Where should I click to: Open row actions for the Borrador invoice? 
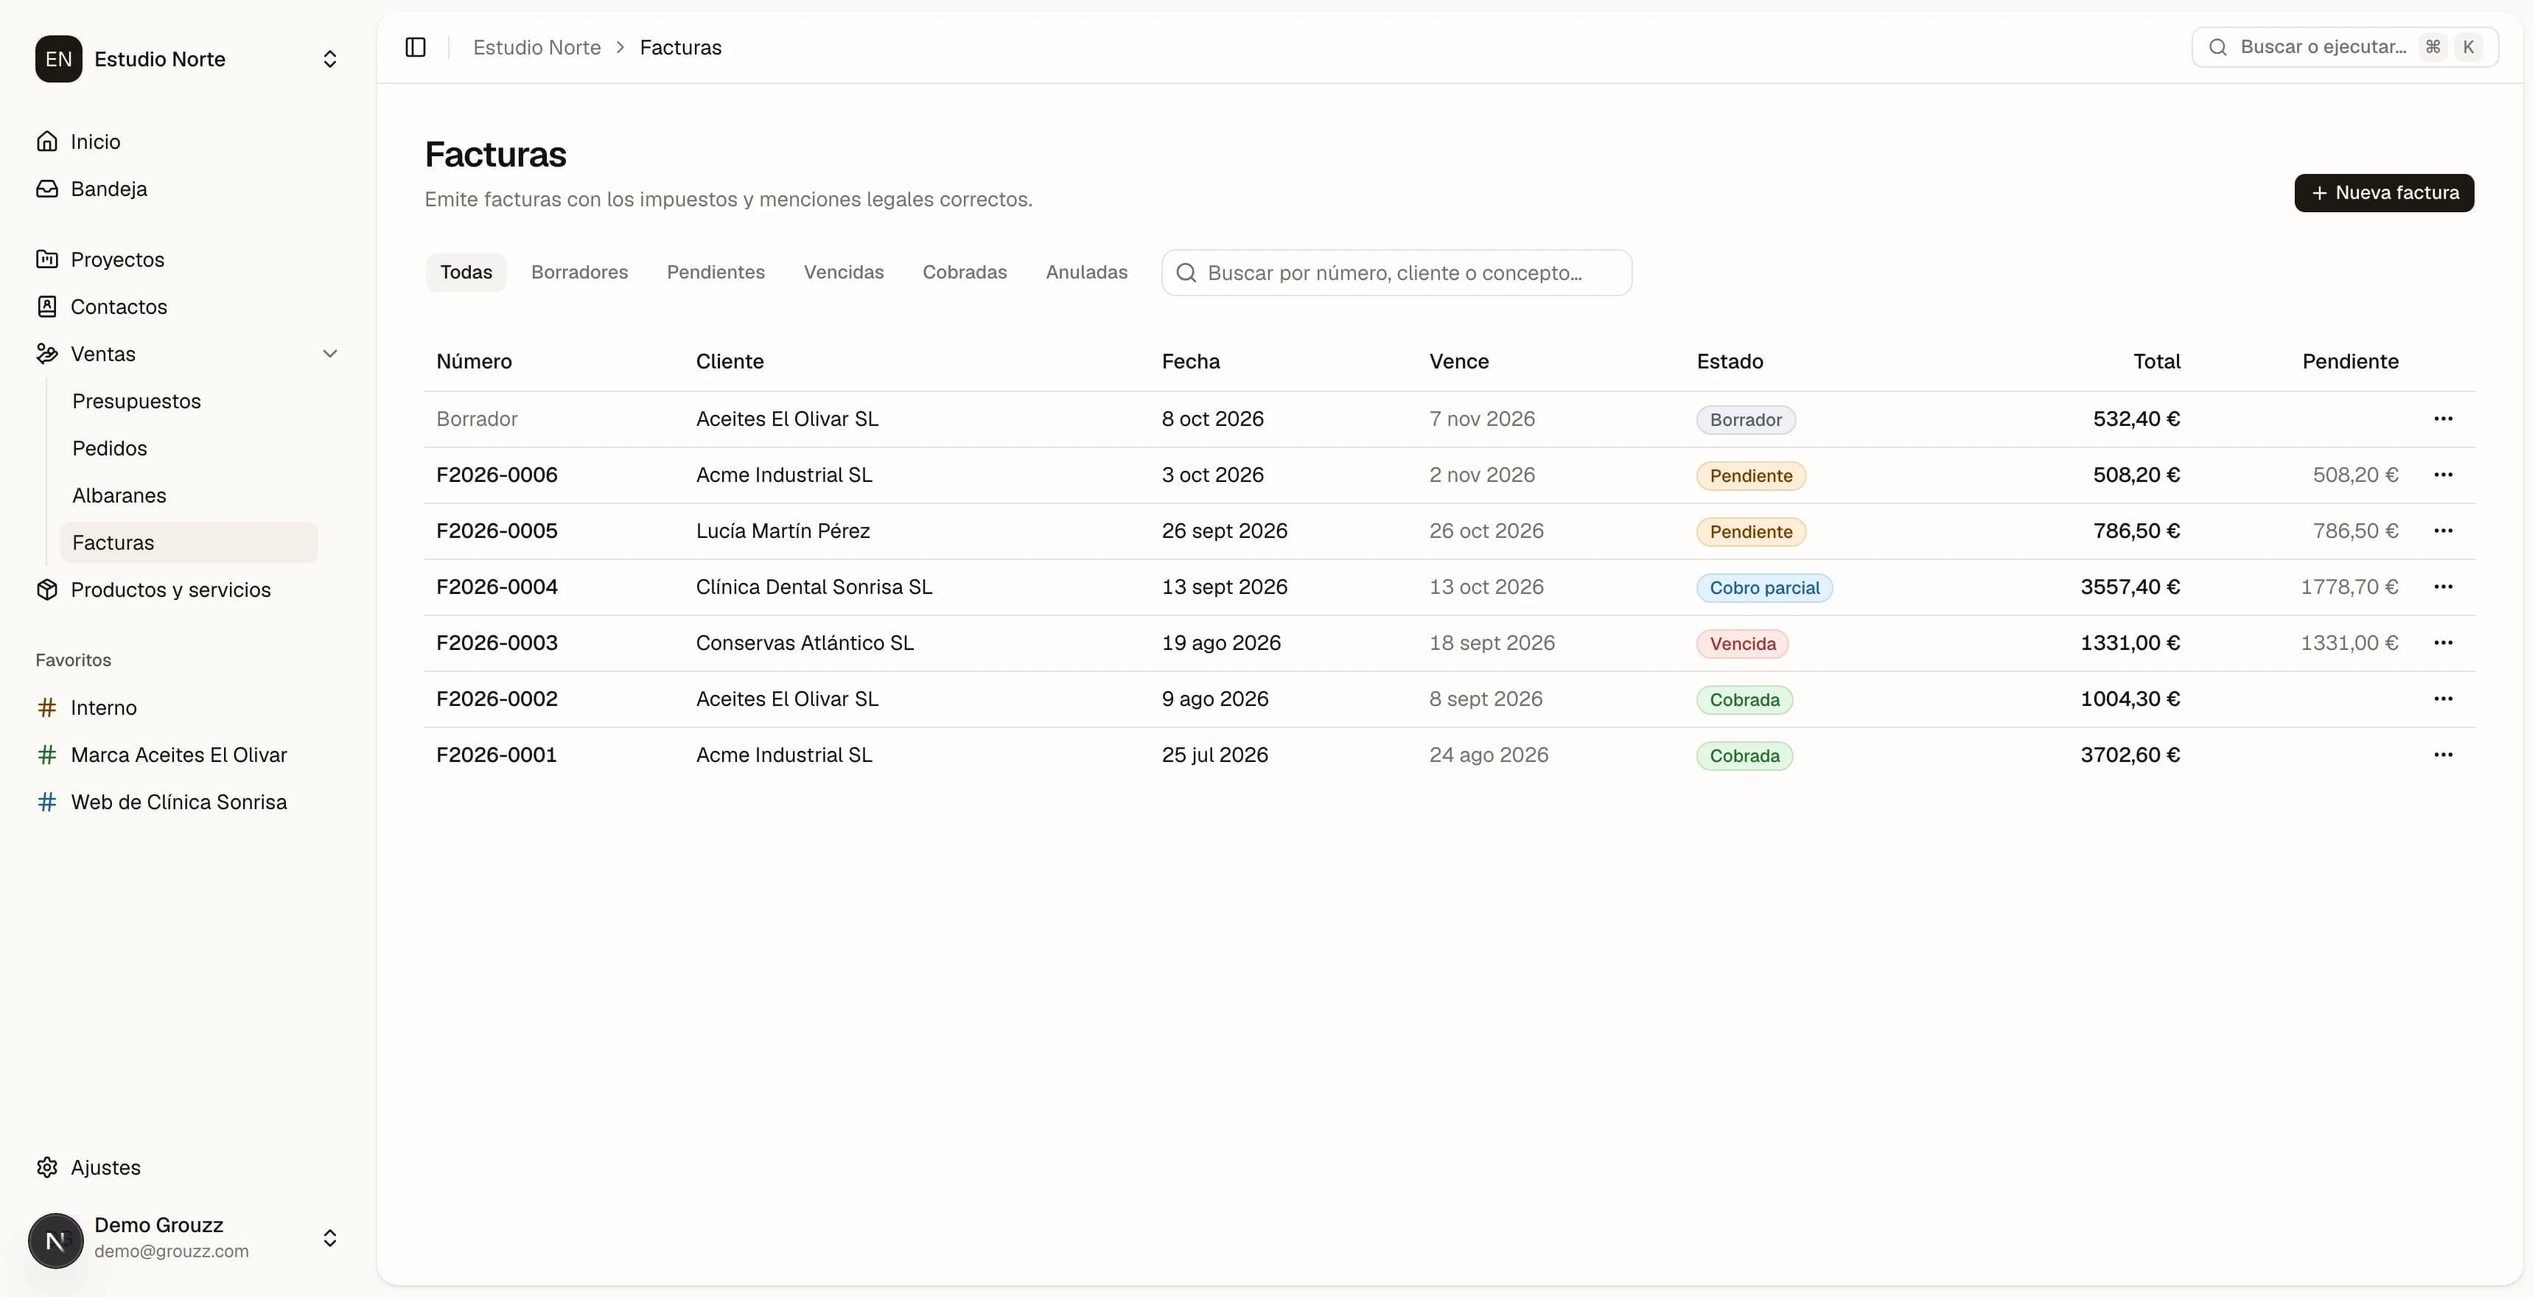click(x=2442, y=419)
